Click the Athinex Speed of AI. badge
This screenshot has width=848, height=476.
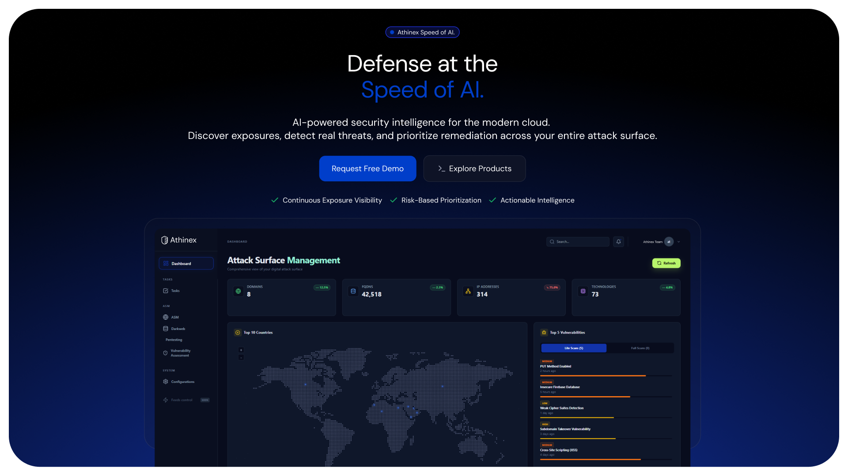pos(422,32)
